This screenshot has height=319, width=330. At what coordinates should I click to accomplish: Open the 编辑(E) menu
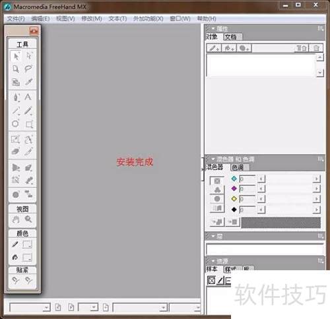tap(40, 18)
